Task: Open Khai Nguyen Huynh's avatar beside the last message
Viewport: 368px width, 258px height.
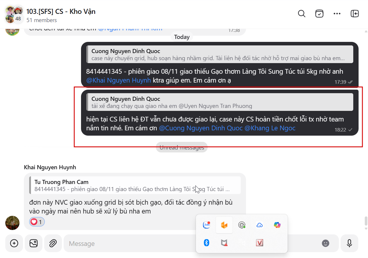Action: [x=12, y=223]
